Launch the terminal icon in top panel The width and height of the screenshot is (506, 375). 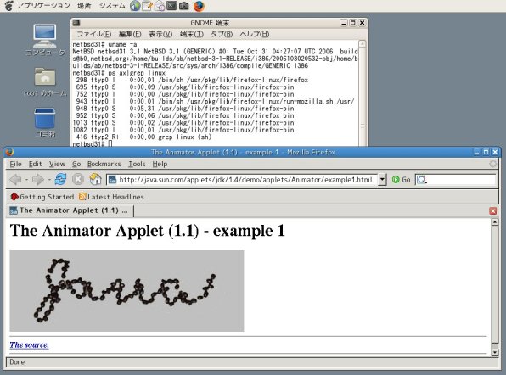[x=171, y=5]
